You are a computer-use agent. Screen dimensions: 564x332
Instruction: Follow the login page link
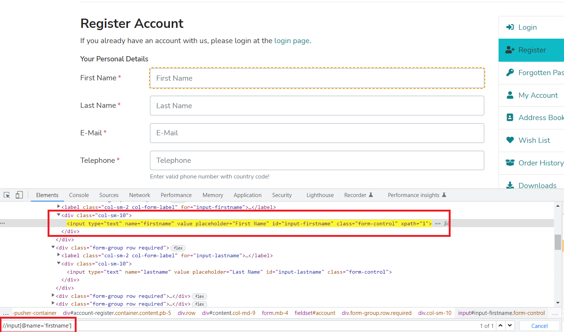pos(291,41)
